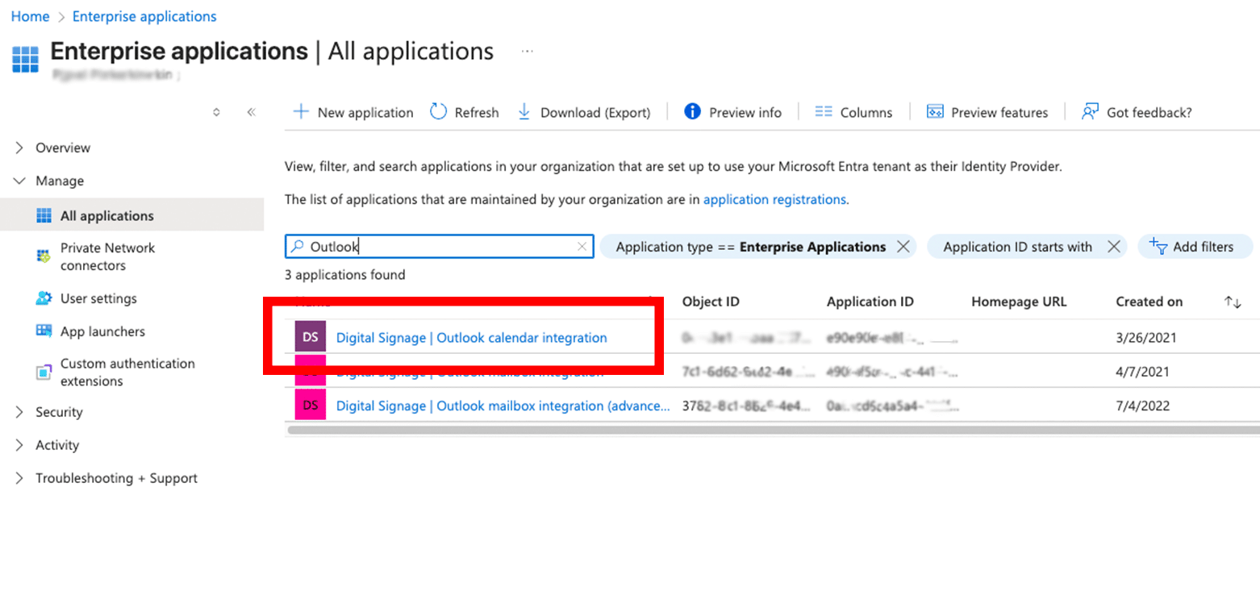Screen dimensions: 1260x591
Task: Expand the Overview section
Action: point(20,148)
